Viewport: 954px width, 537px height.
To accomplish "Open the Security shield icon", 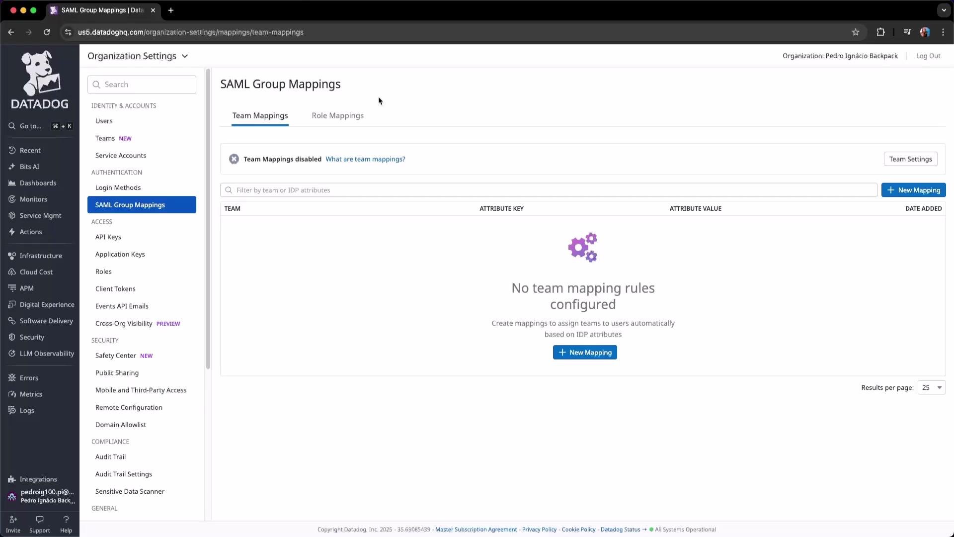I will click(x=12, y=337).
